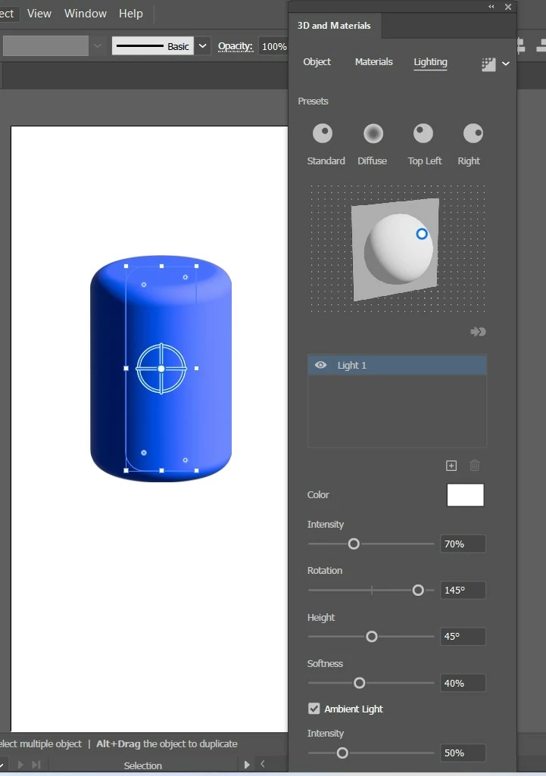546x776 pixels.
Task: Click the Softness slider handle
Action: 360,683
